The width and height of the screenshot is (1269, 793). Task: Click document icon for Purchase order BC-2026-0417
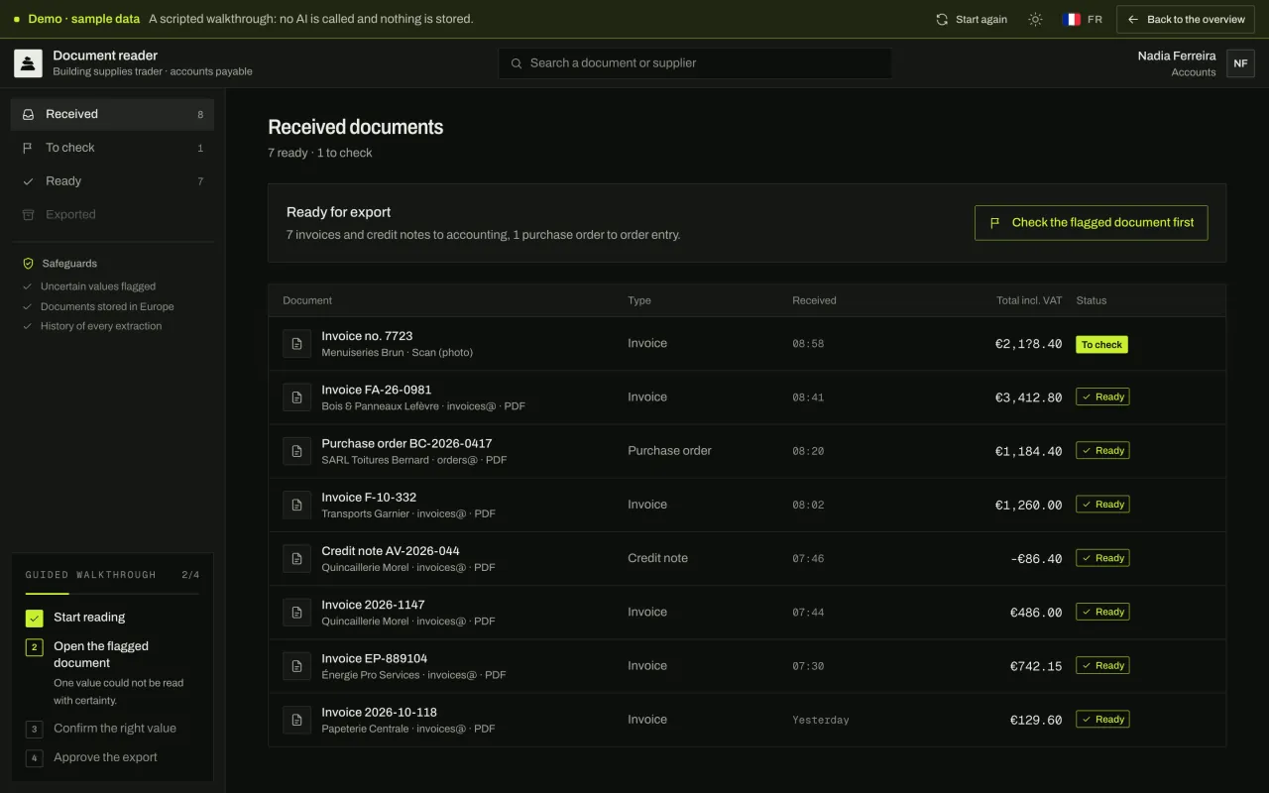pyautogui.click(x=296, y=451)
